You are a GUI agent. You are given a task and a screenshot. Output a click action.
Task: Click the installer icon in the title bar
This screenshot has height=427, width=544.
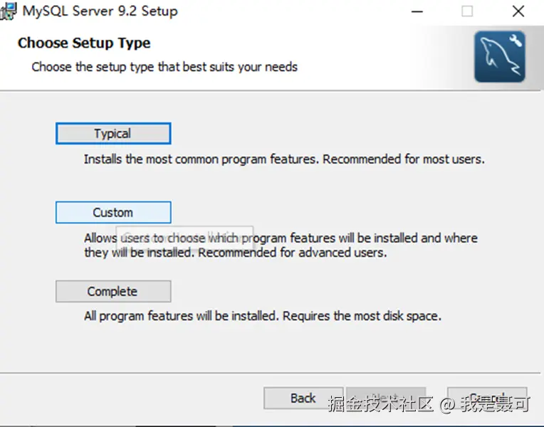(9, 11)
